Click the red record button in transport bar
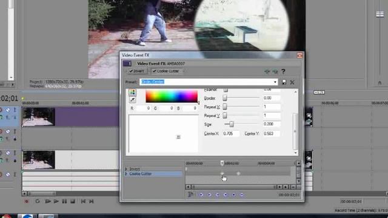The width and height of the screenshot is (388, 218). (27, 202)
